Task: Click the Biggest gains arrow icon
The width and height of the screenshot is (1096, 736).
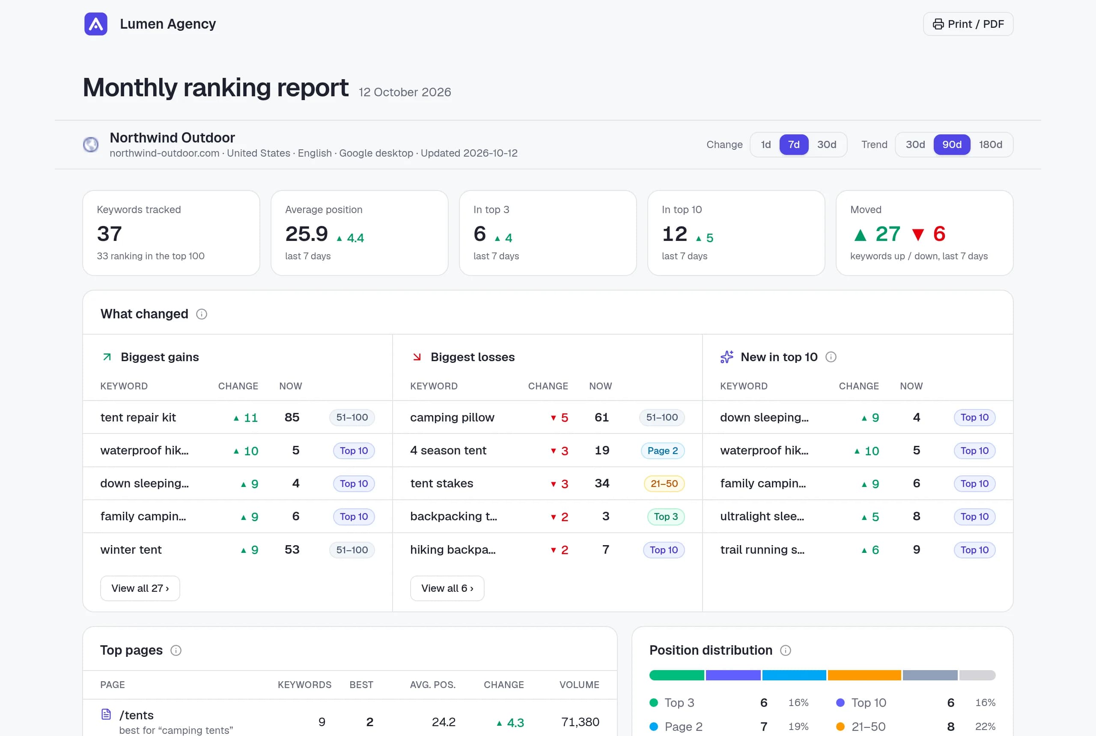Action: (x=107, y=357)
